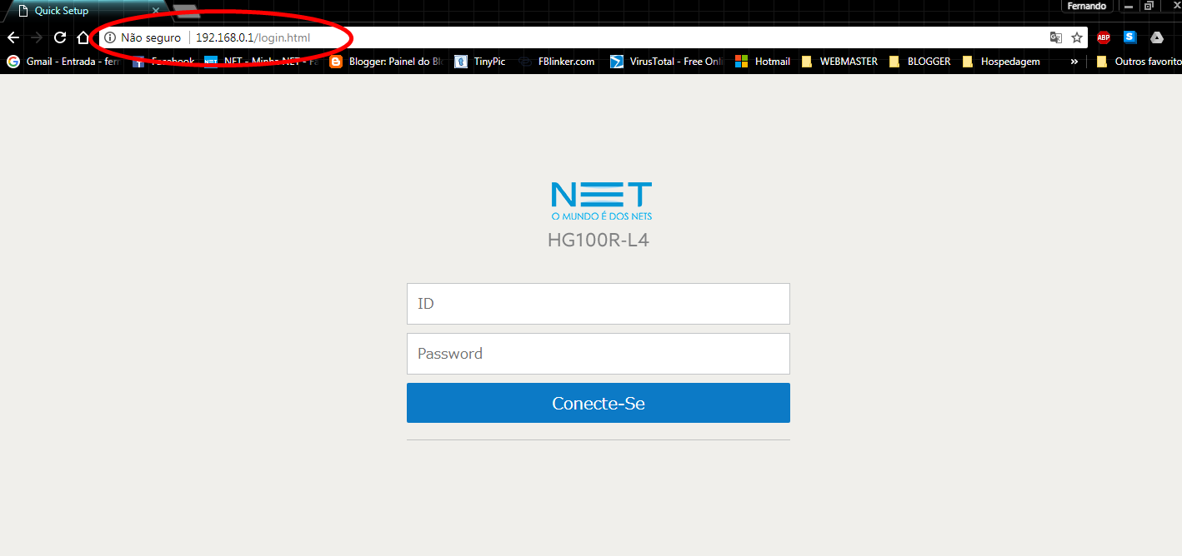Open the Hotmail bookmark

(763, 62)
